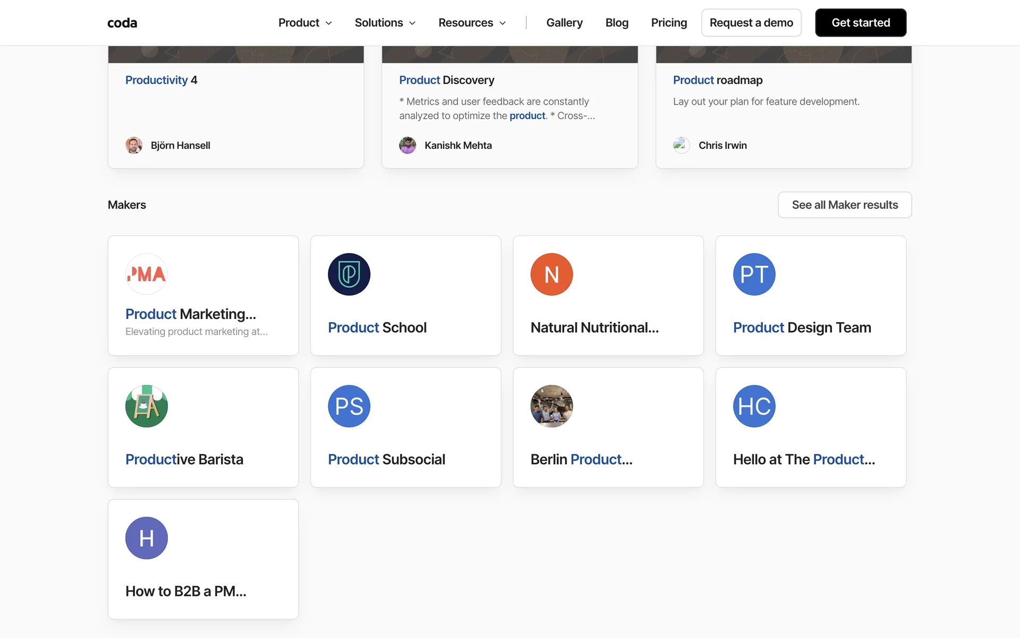
Task: Click Product School shield logo
Action: (x=349, y=274)
